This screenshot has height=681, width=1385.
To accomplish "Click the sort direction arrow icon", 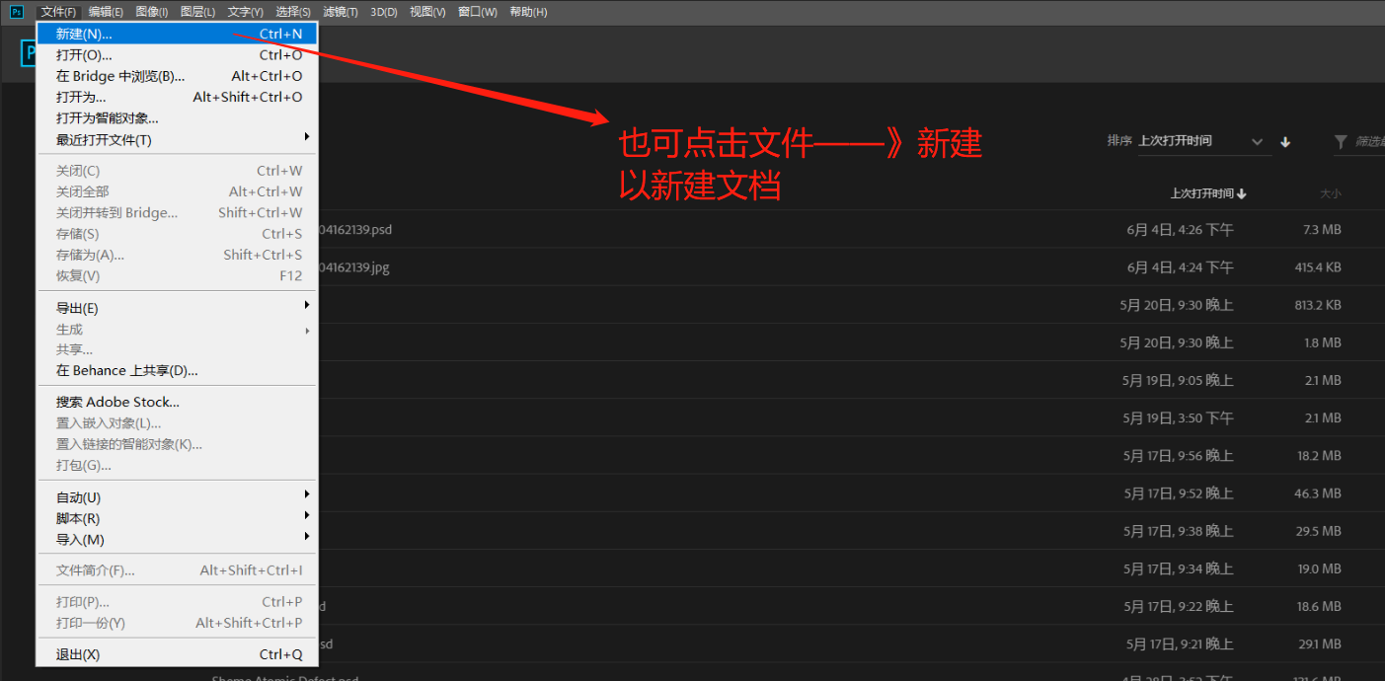I will 1285,142.
